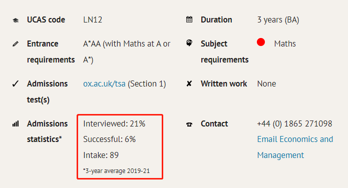Click the pencil icon next to Entrance requirements
The width and height of the screenshot is (348, 188).
(x=16, y=44)
